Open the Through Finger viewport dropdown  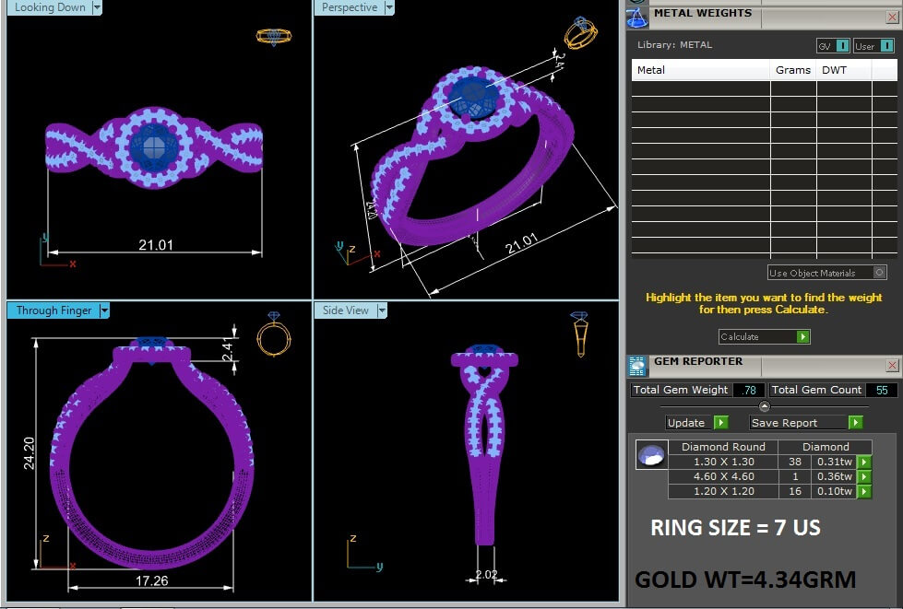tap(104, 310)
